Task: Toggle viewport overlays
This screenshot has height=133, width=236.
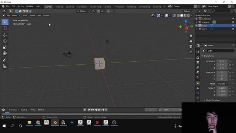Action: (x=166, y=16)
